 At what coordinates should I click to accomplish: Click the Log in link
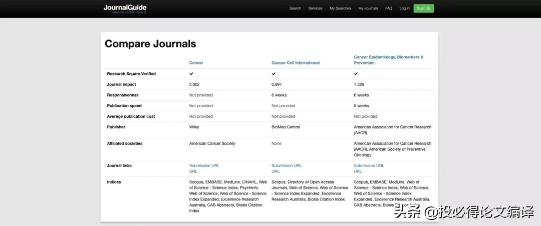tap(404, 8)
